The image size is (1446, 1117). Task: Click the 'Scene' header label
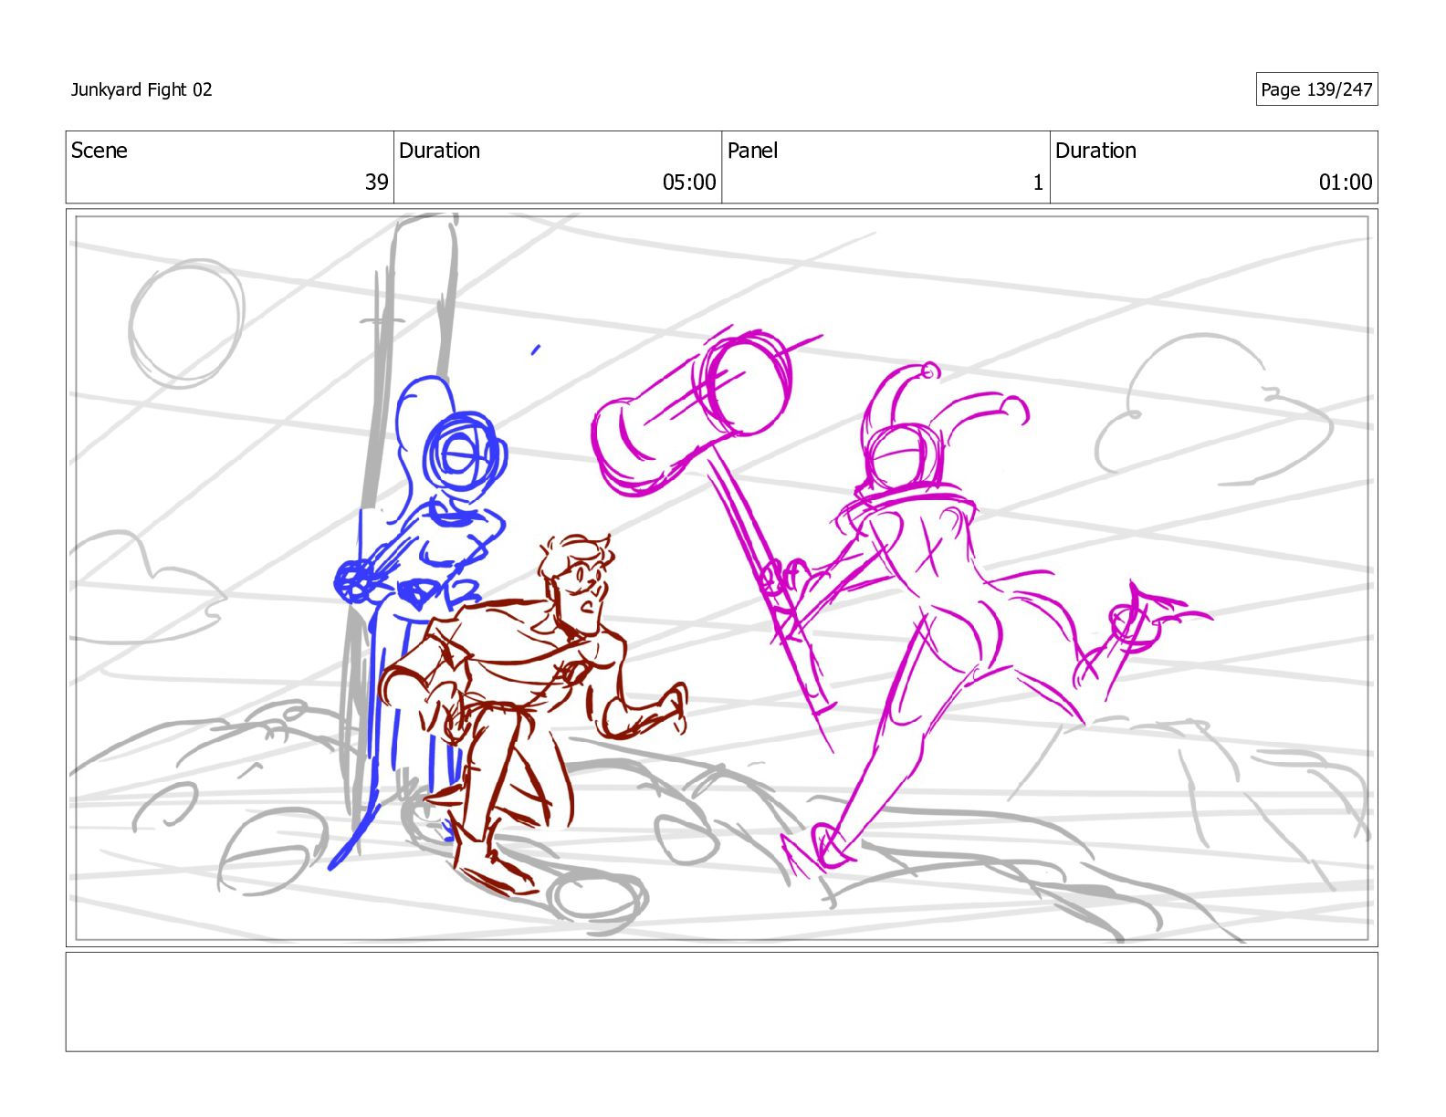[x=100, y=151]
